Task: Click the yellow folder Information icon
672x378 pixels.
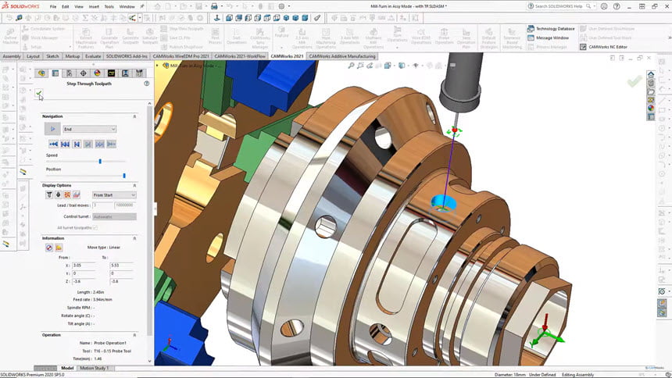Action: (x=59, y=248)
